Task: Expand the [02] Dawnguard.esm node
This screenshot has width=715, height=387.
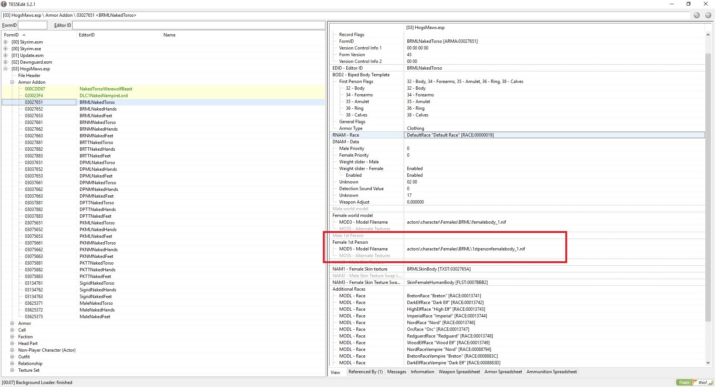Action: (6, 62)
